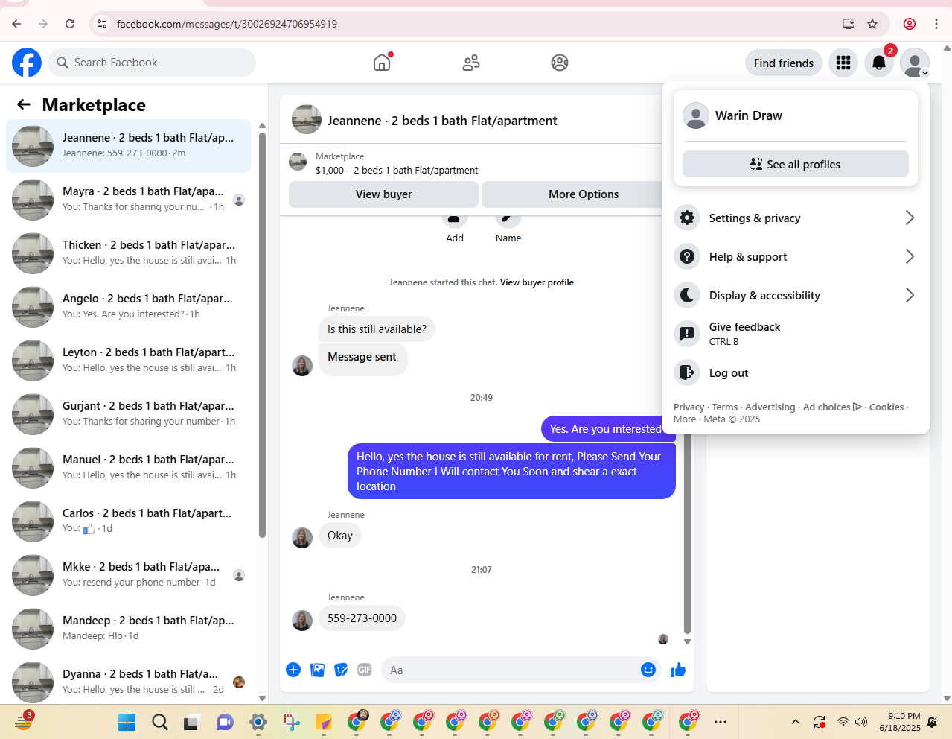Click the $1,000 listing thumbnail

click(298, 162)
